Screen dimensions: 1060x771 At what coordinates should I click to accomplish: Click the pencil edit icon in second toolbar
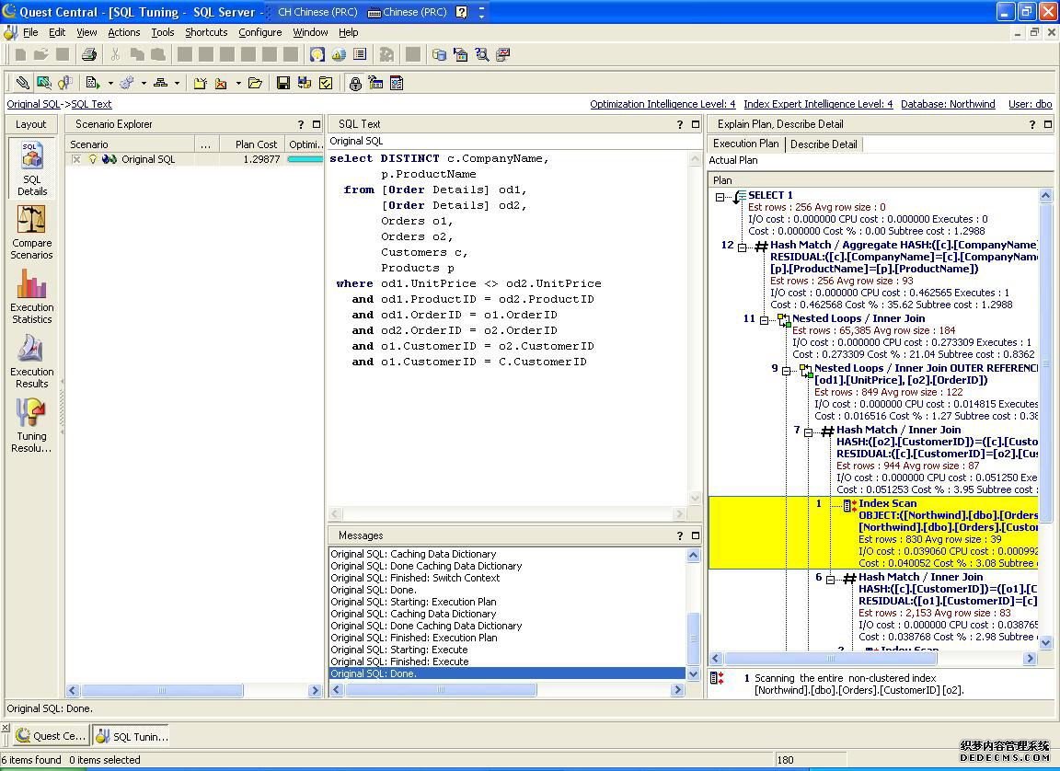(x=22, y=83)
